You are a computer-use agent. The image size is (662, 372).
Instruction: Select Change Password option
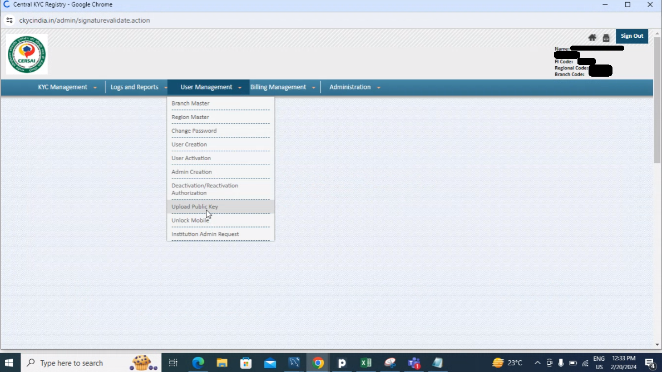point(194,131)
